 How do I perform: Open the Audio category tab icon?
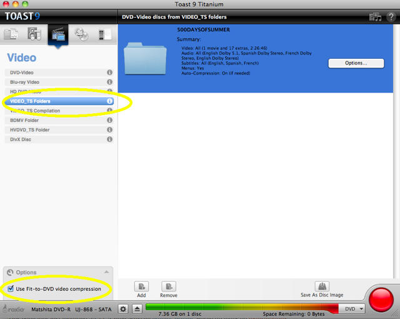(x=34, y=34)
